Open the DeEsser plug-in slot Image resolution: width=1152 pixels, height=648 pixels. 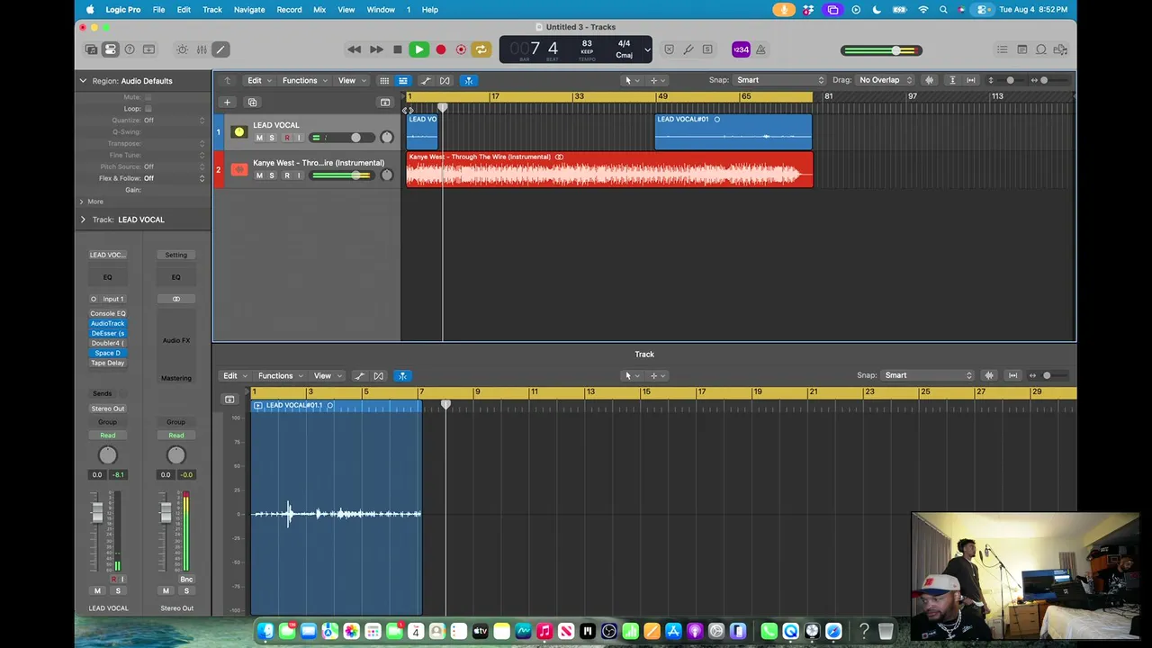[108, 333]
